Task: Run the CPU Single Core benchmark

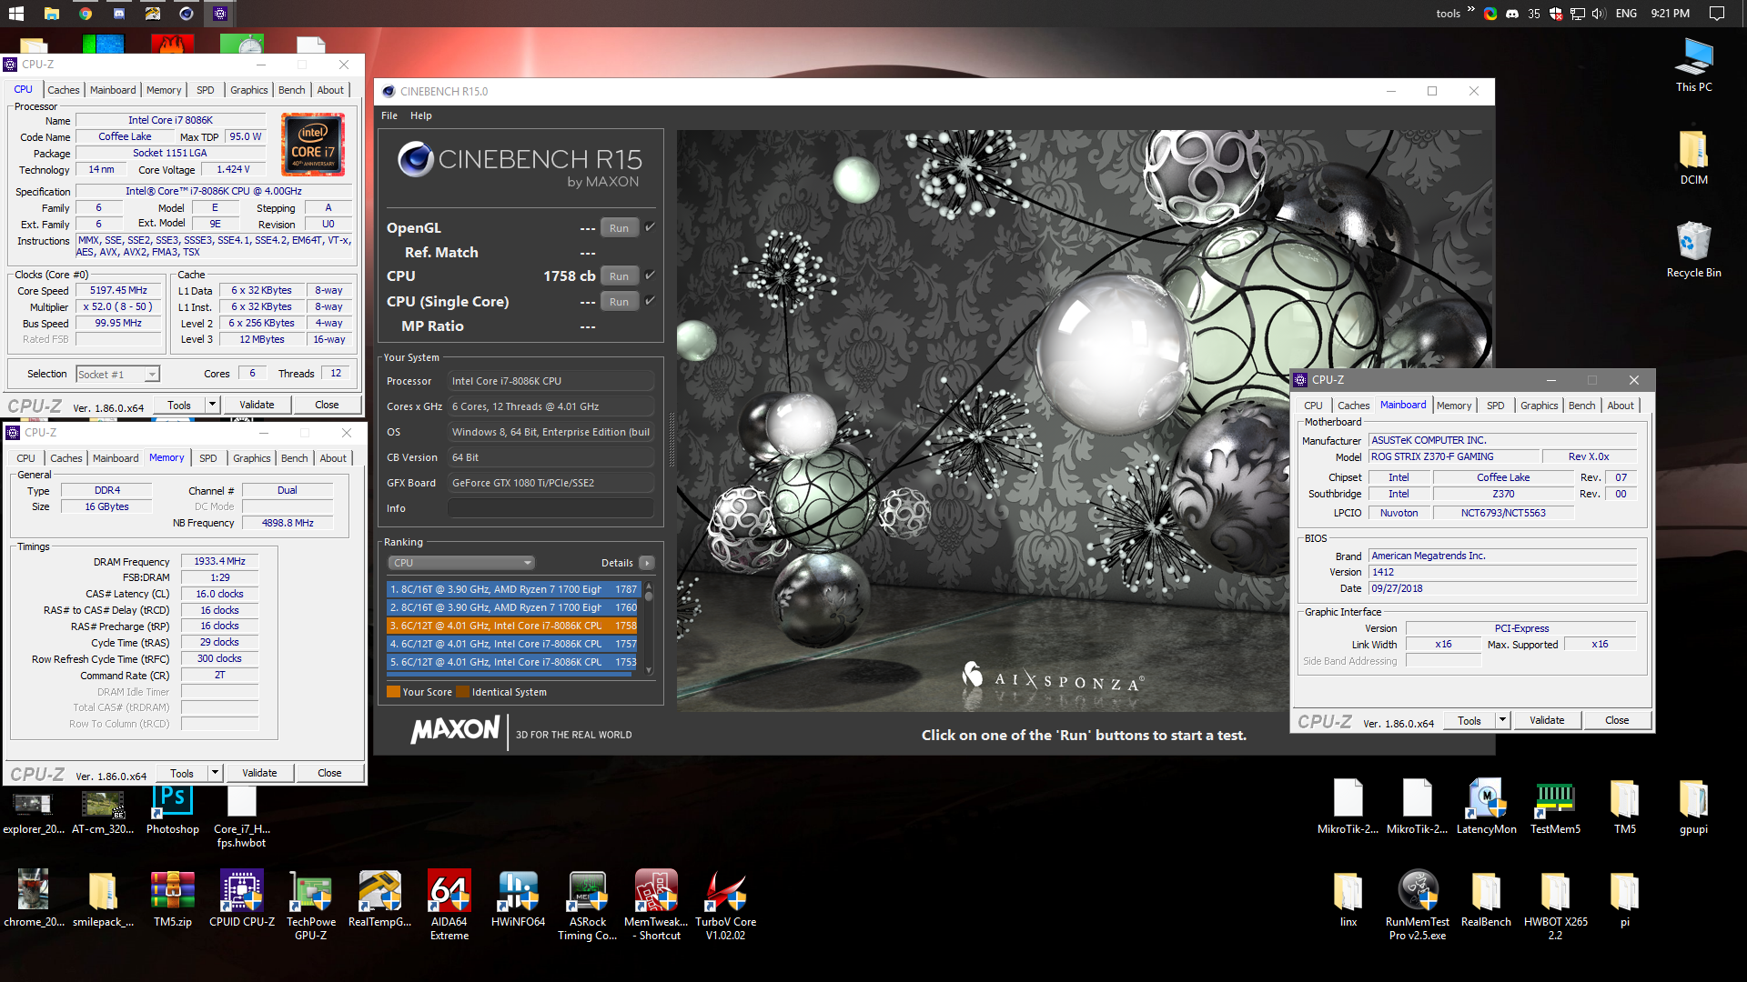Action: 619,302
